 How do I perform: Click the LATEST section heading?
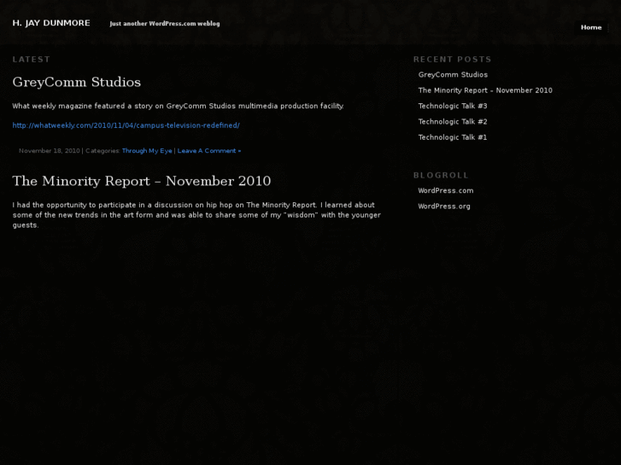point(31,60)
